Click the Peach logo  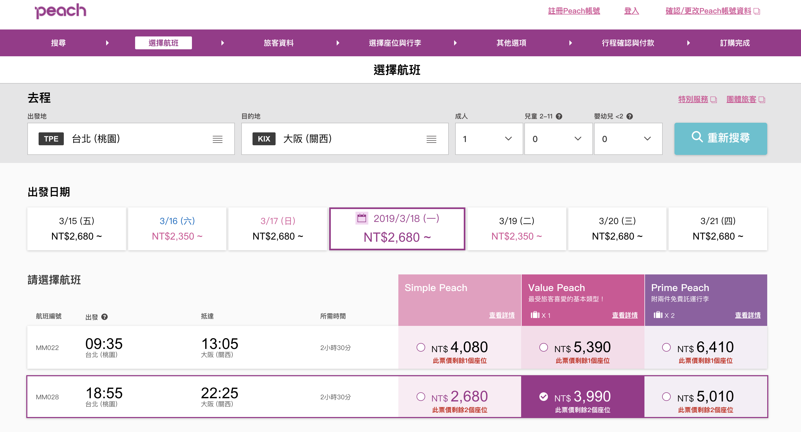[60, 11]
